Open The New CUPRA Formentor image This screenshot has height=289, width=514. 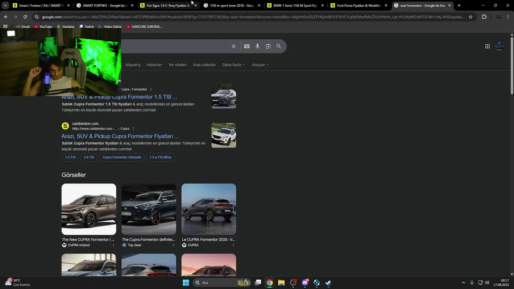click(89, 209)
